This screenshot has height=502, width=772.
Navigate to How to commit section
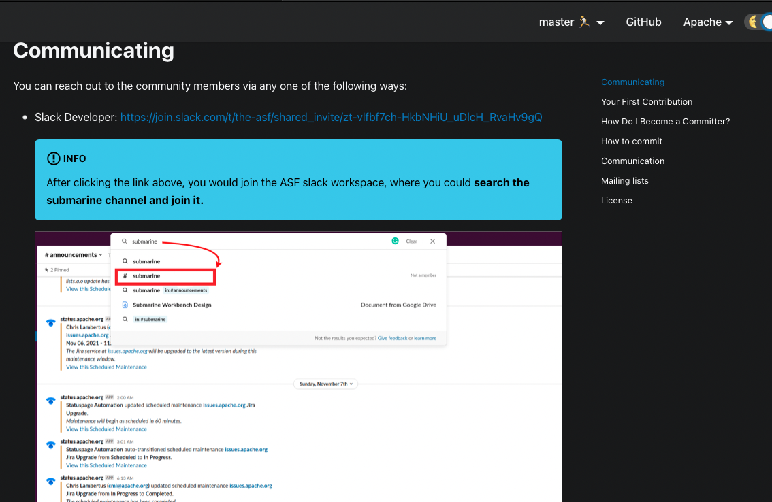[631, 141]
